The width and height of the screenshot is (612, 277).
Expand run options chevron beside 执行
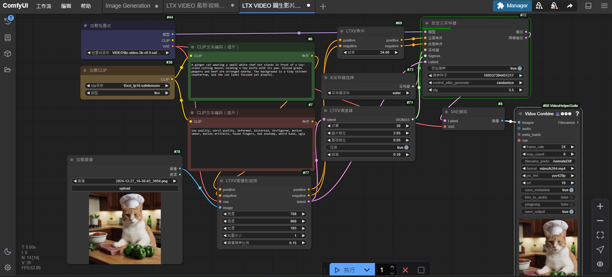tap(367, 270)
